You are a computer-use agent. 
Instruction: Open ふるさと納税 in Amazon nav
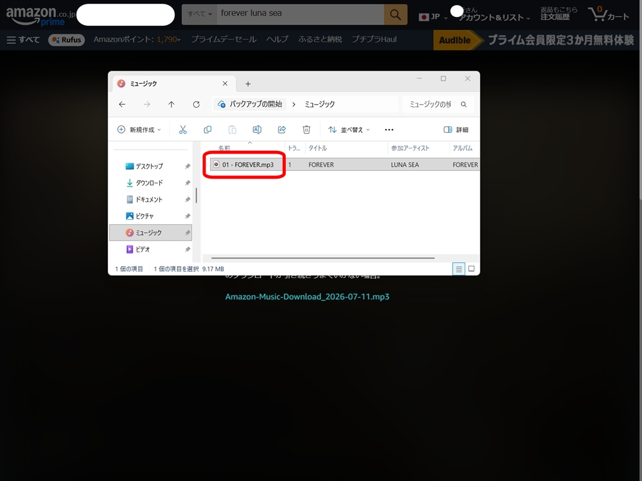click(320, 39)
